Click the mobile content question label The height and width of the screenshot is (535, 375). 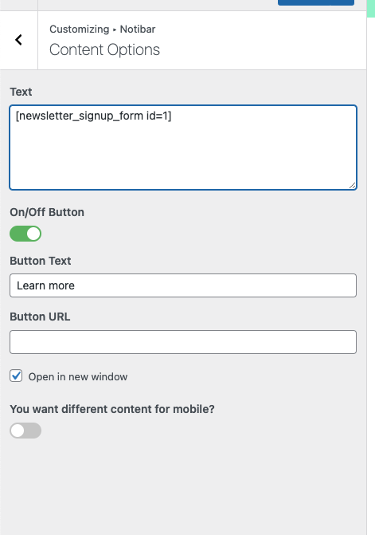(112, 409)
